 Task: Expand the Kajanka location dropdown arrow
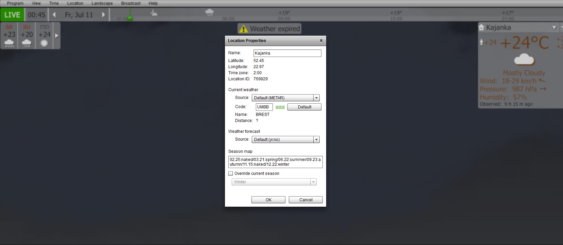(x=554, y=27)
